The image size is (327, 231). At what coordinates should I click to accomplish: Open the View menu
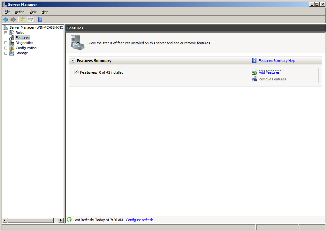click(33, 12)
